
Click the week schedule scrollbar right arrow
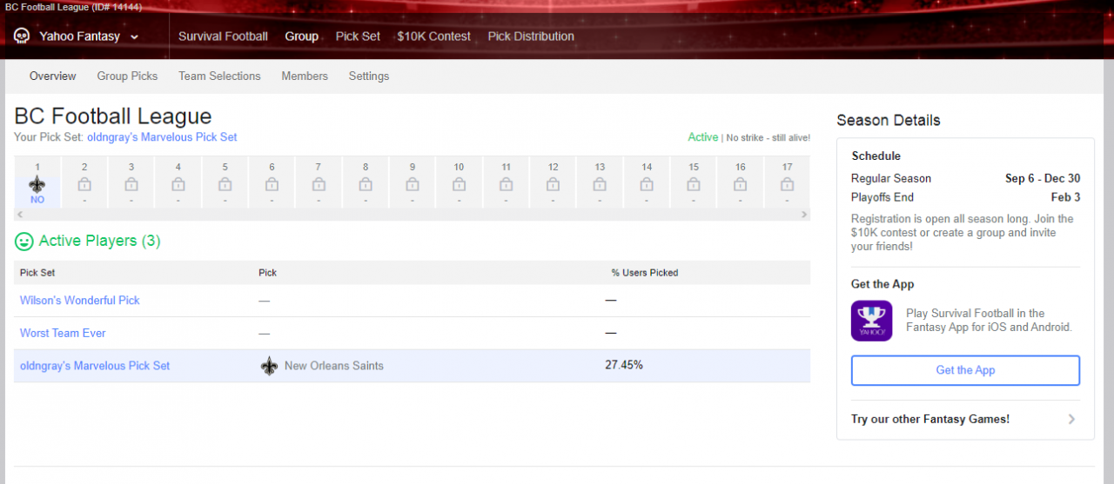point(805,214)
